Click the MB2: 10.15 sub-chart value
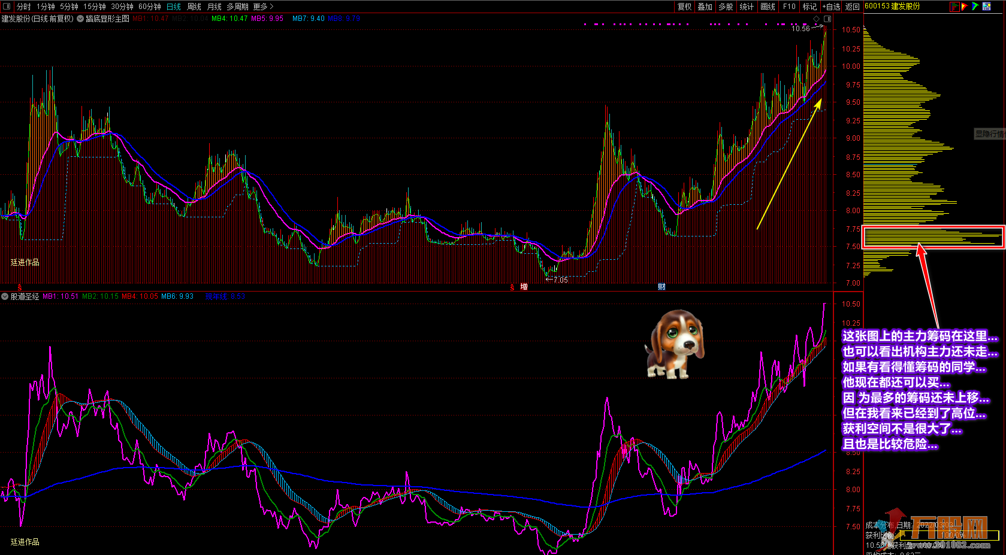Screen dimensions: 1006x555 (100, 296)
